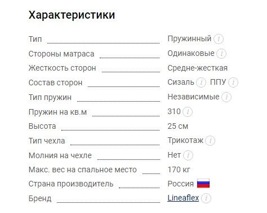Click the Russian flag image
Image resolution: width=267 pixels, height=213 pixels.
pos(203,184)
